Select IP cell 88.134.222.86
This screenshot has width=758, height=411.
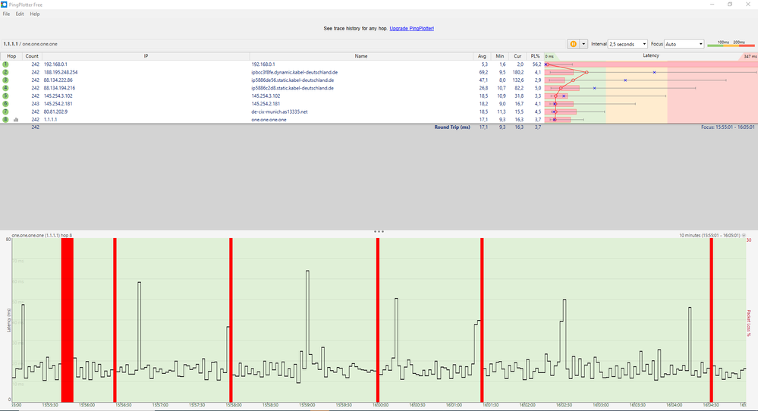(58, 80)
